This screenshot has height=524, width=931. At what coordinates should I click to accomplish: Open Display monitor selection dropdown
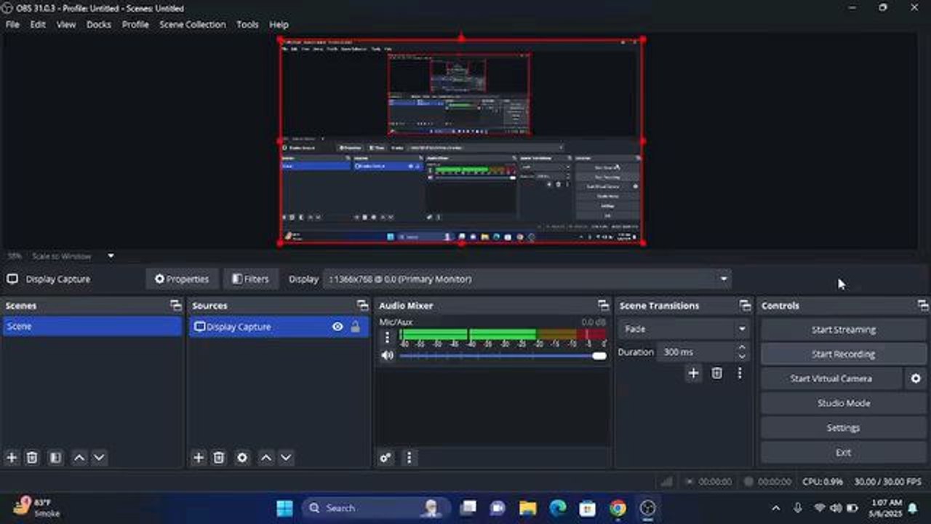[x=527, y=279]
